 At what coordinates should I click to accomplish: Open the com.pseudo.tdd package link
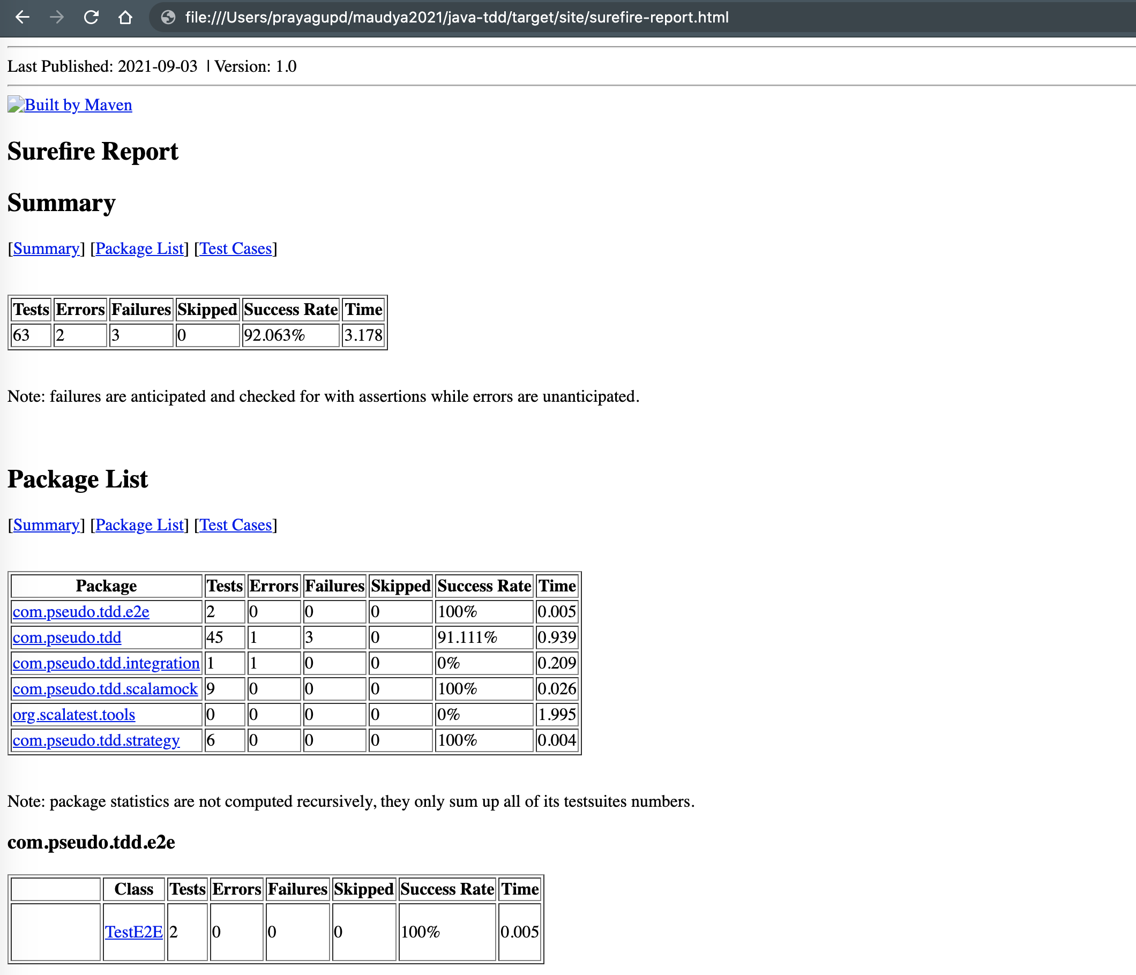[x=67, y=637]
